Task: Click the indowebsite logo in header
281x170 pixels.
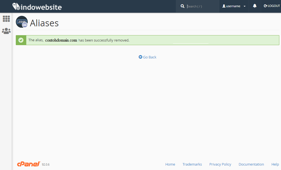Action: (37, 7)
